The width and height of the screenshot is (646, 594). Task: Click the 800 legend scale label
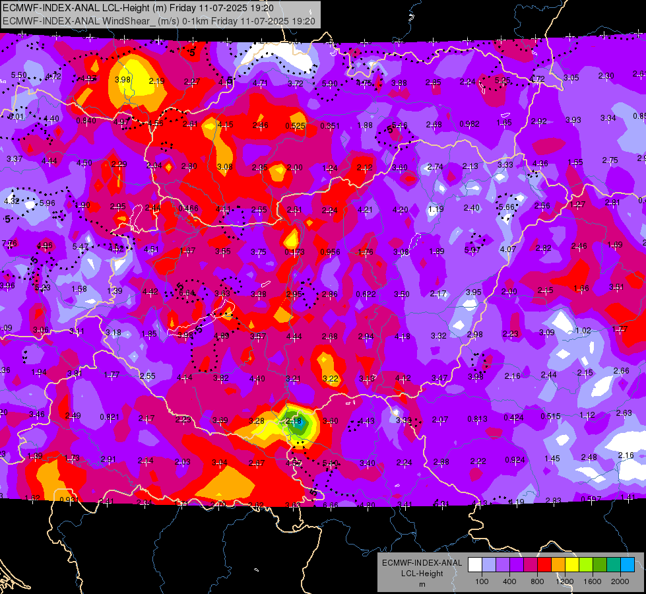tap(537, 581)
